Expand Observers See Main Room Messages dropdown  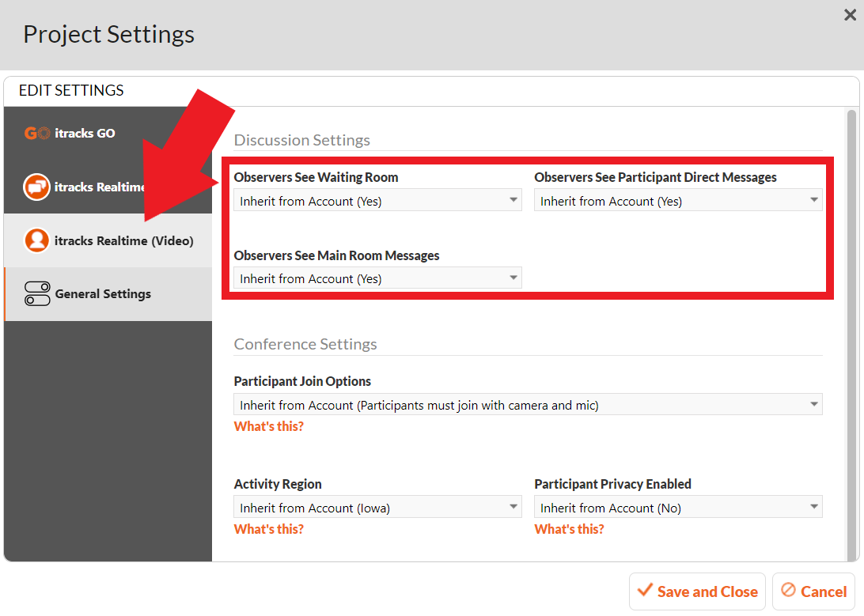point(377,278)
